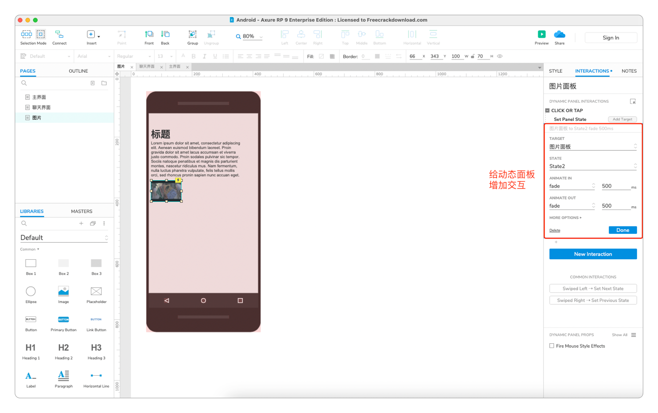This screenshot has height=413, width=658.
Task: Toggle Underline text formatting
Action: pos(215,56)
